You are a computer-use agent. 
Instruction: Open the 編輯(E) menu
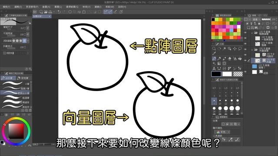pyautogui.click(x=18, y=7)
